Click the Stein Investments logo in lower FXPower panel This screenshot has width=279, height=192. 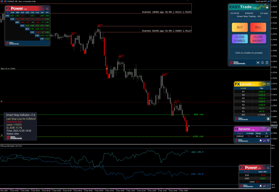pyautogui.click(x=247, y=186)
